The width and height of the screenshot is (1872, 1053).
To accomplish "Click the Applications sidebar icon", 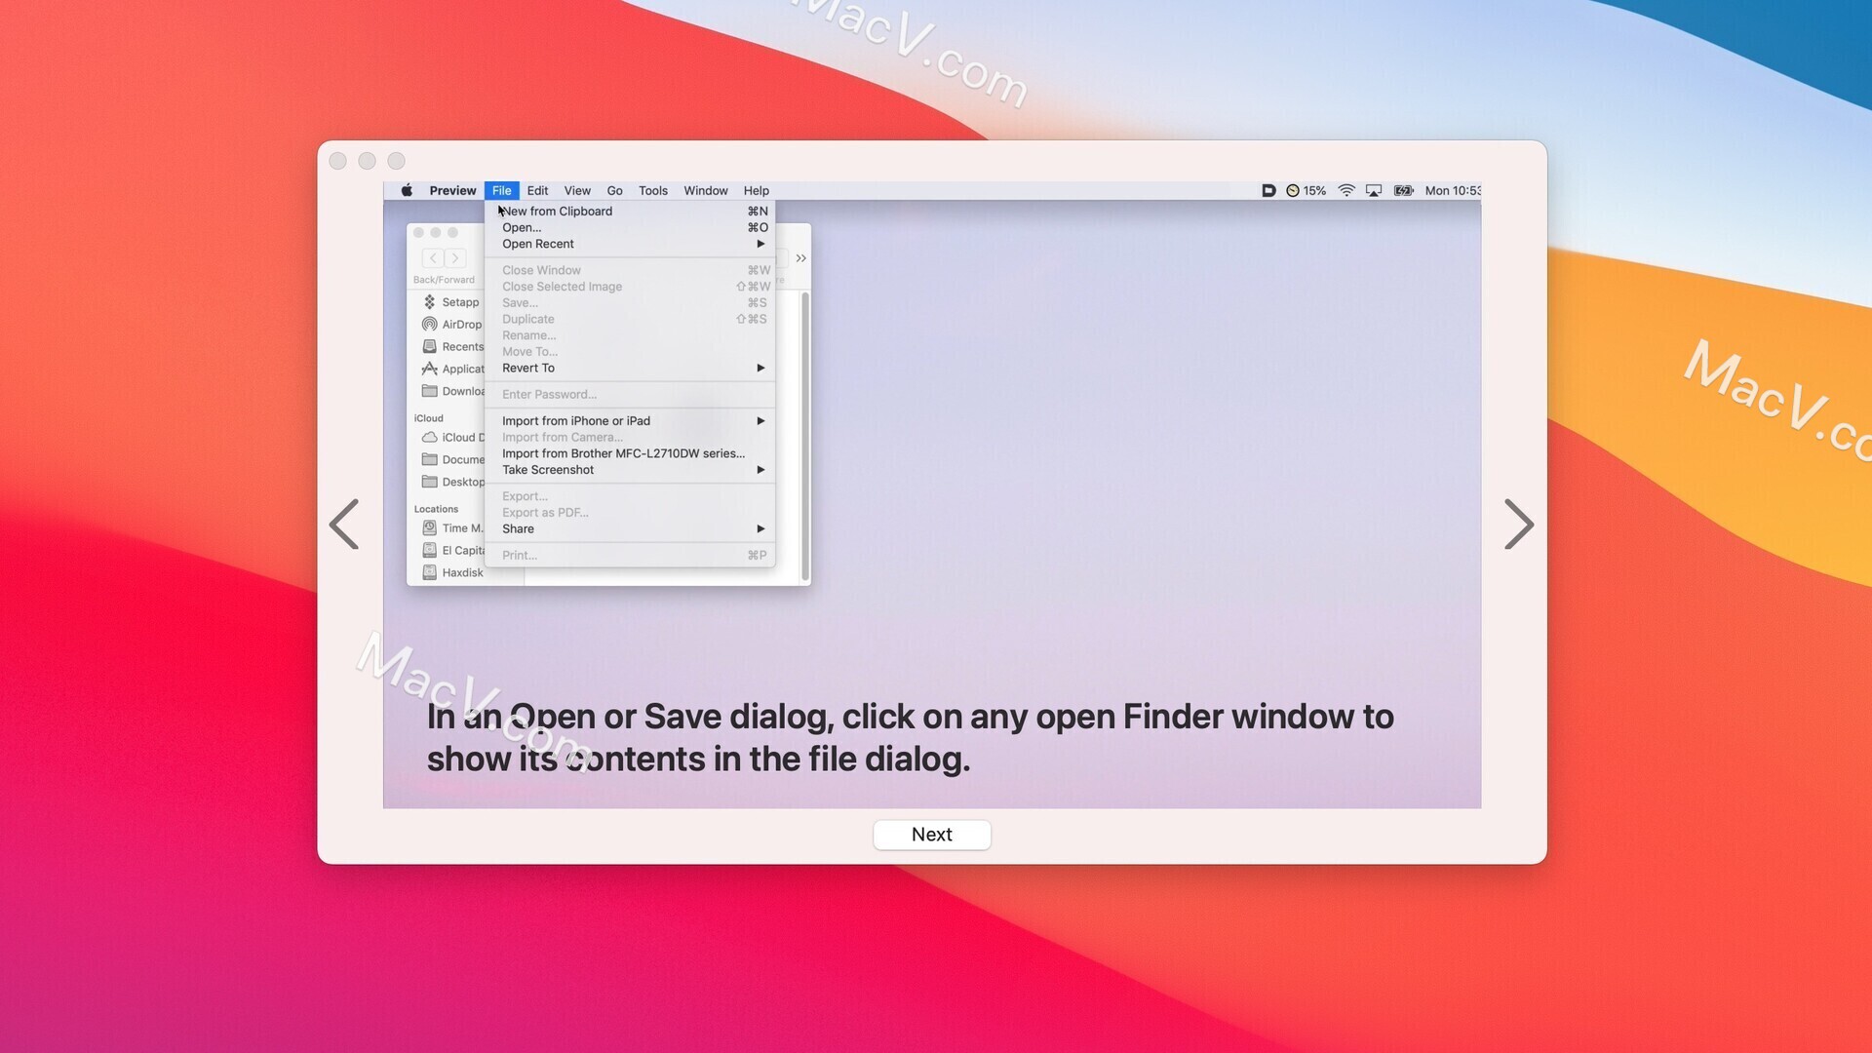I will 429,369.
